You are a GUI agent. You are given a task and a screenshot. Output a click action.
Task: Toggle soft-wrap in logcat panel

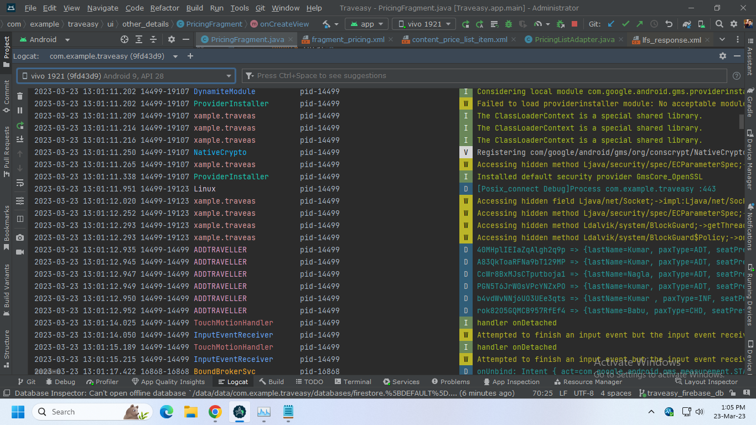point(20,183)
